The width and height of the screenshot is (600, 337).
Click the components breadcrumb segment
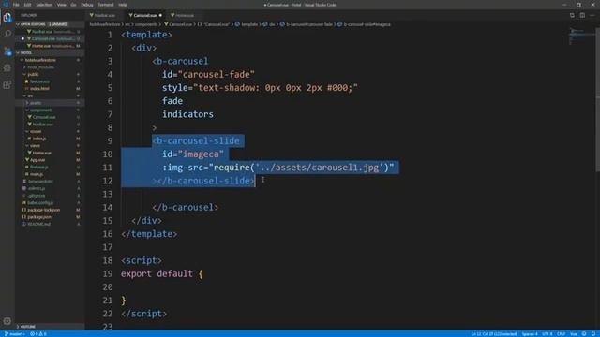pos(146,24)
